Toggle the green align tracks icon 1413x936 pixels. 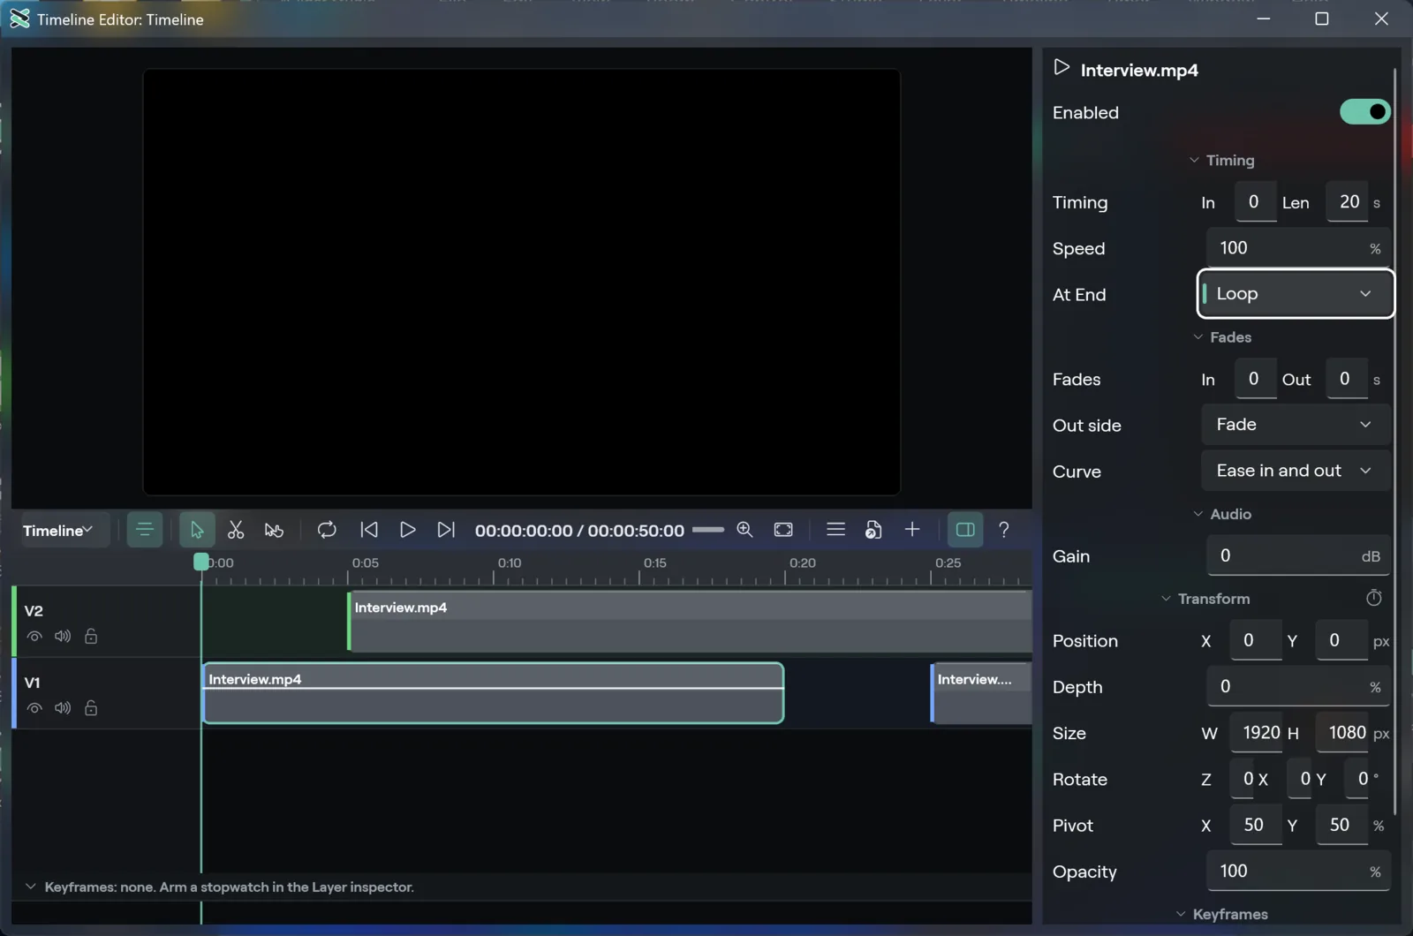click(145, 530)
